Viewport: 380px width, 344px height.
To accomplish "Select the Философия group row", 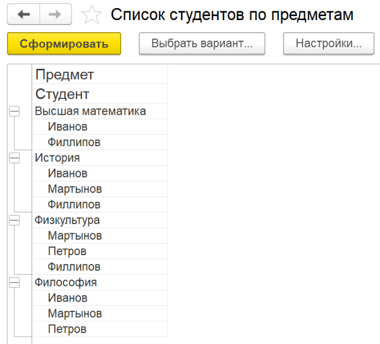I will pos(65,282).
